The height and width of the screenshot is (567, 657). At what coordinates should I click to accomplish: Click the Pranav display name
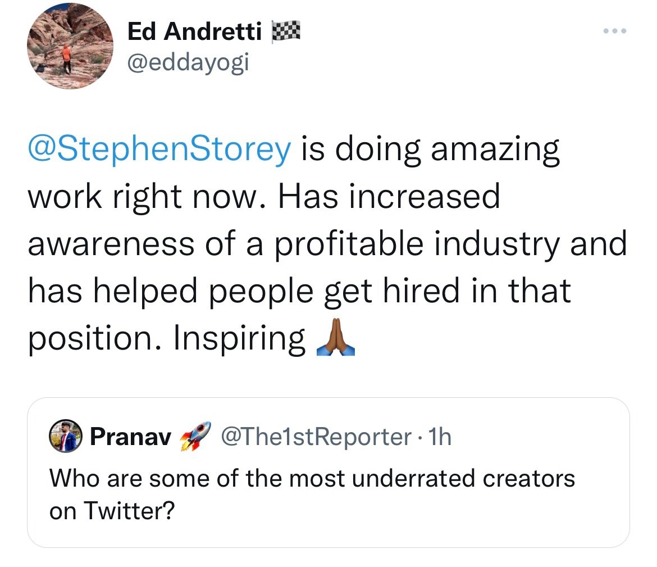pos(130,436)
